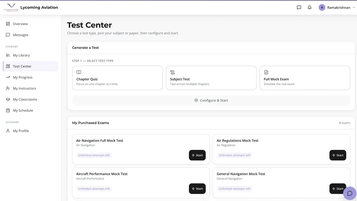Click the 8 exams count label
Viewport: 357px width, 201px height.
(345, 123)
